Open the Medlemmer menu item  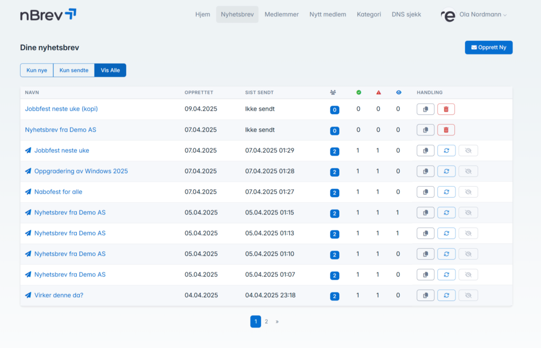pos(282,15)
